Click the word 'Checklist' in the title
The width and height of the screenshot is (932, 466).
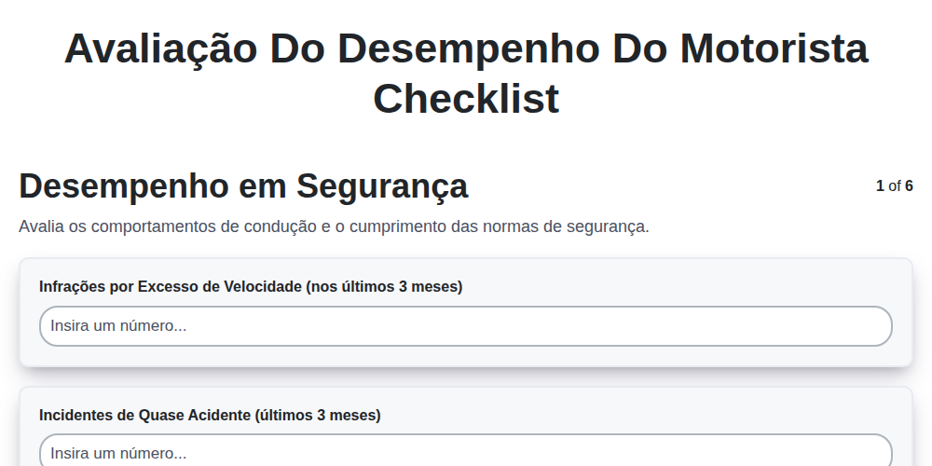point(466,98)
